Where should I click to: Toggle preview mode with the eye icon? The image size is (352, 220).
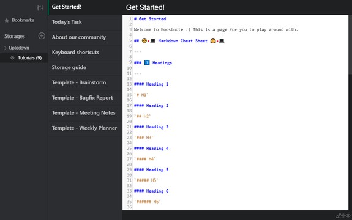point(348,216)
